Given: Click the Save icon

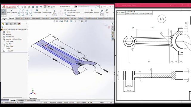Looking at the screenshot, I should click(33, 7).
